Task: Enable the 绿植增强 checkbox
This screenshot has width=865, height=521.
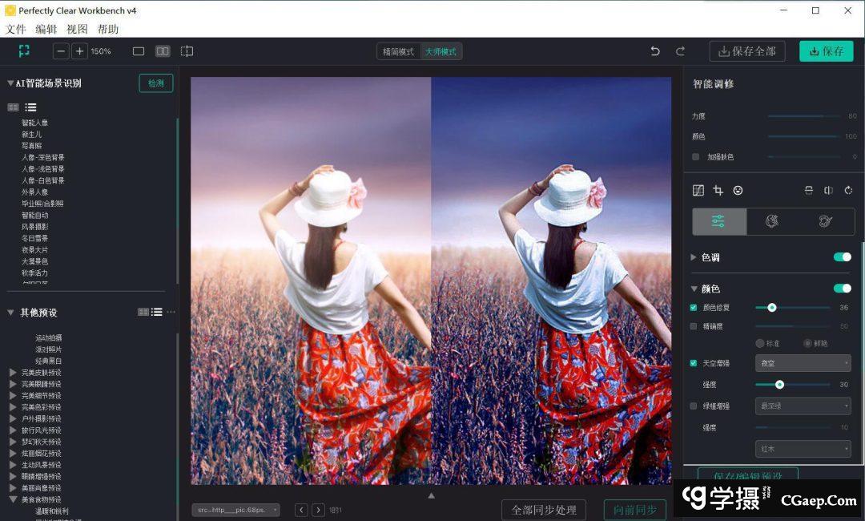Action: pos(694,406)
